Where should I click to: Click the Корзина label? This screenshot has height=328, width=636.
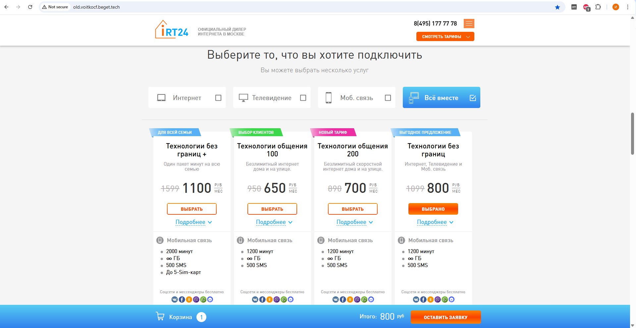pyautogui.click(x=181, y=317)
